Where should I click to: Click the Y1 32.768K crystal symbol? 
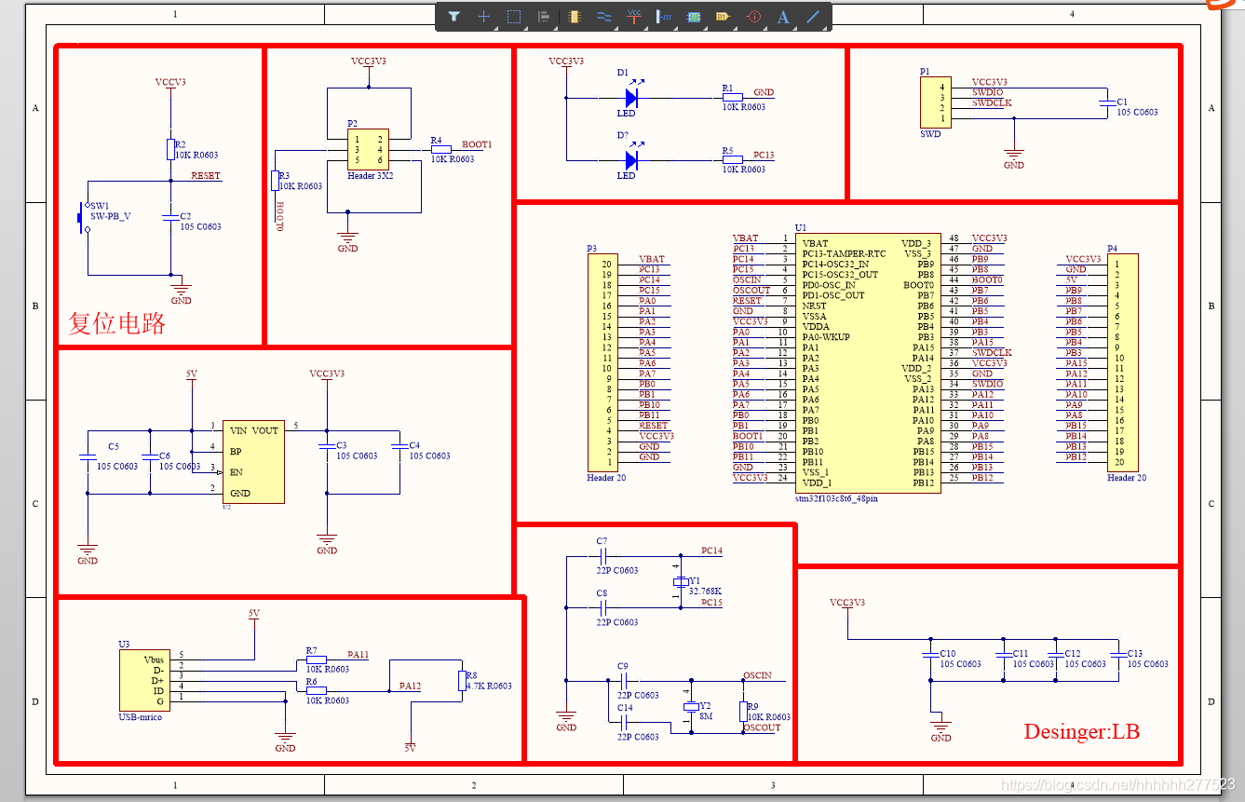coord(681,582)
